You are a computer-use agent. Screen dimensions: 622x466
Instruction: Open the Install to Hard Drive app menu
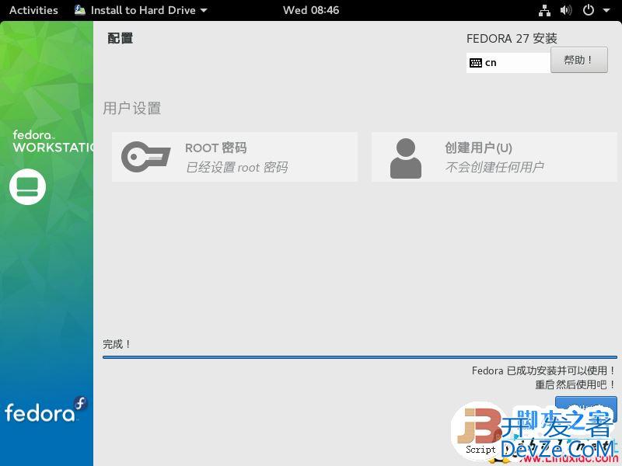coord(141,10)
